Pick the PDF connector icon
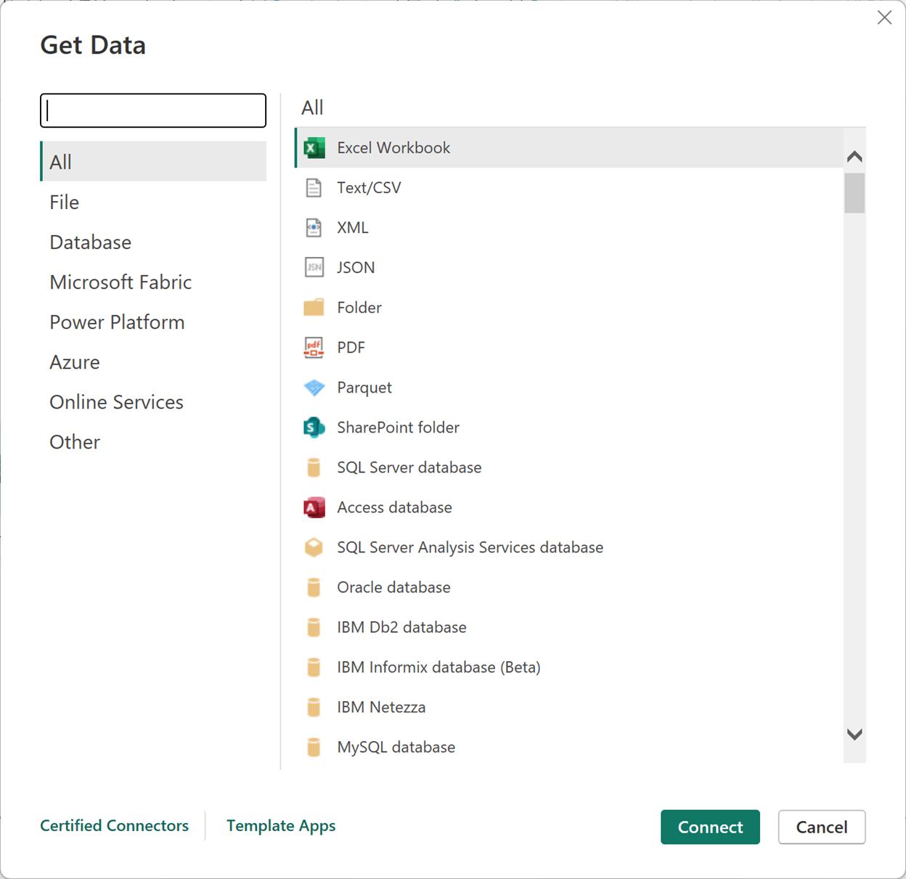 [x=314, y=348]
